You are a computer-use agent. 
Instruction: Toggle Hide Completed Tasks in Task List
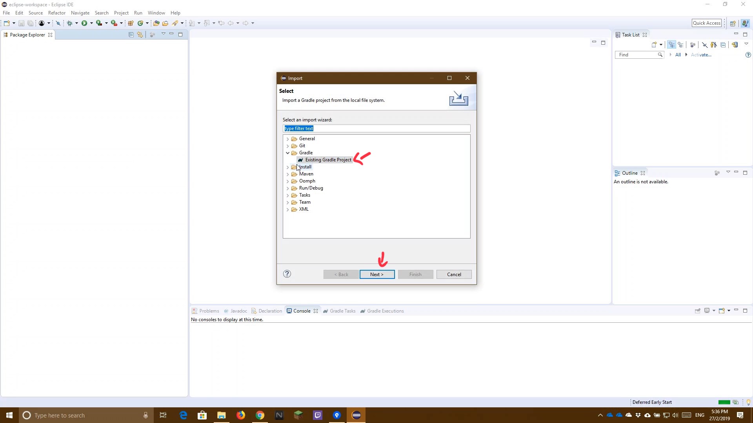(x=705, y=45)
